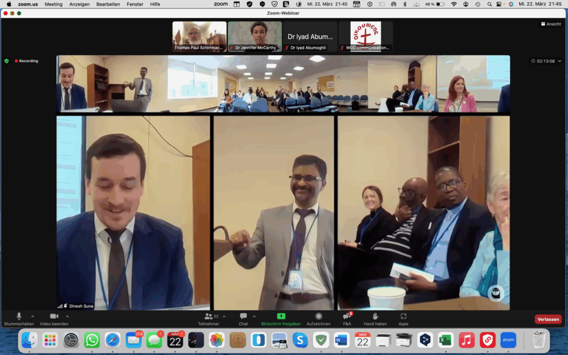Image resolution: width=568 pixels, height=355 pixels.
Task: Expand video options arrow beside Video beenden
Action: click(67, 316)
